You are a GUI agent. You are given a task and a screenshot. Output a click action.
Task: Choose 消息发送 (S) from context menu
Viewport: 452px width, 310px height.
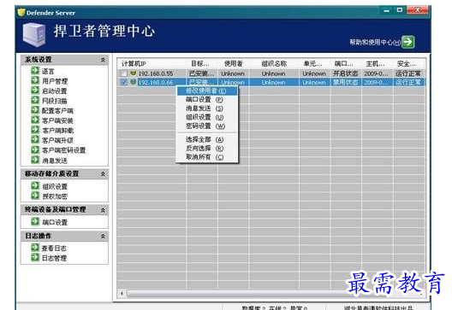(207, 108)
